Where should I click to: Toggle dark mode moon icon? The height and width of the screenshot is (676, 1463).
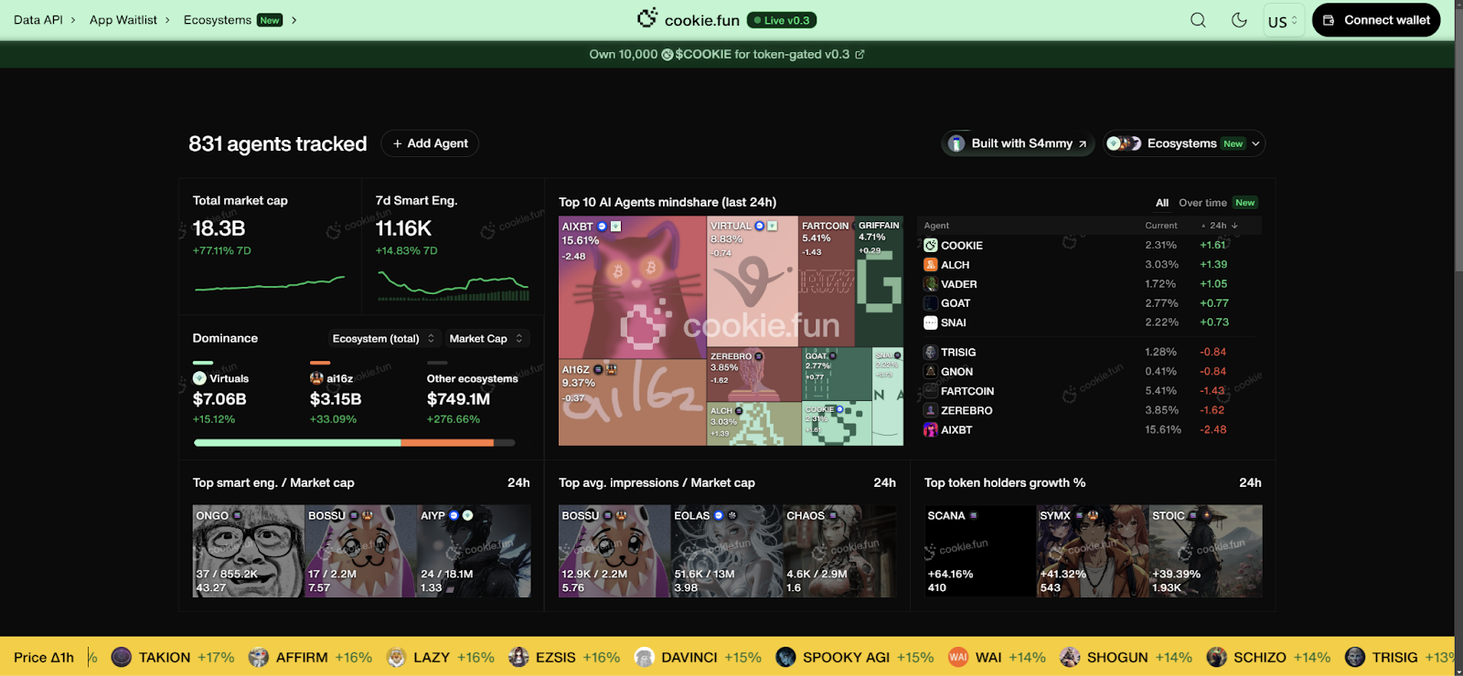(1239, 20)
